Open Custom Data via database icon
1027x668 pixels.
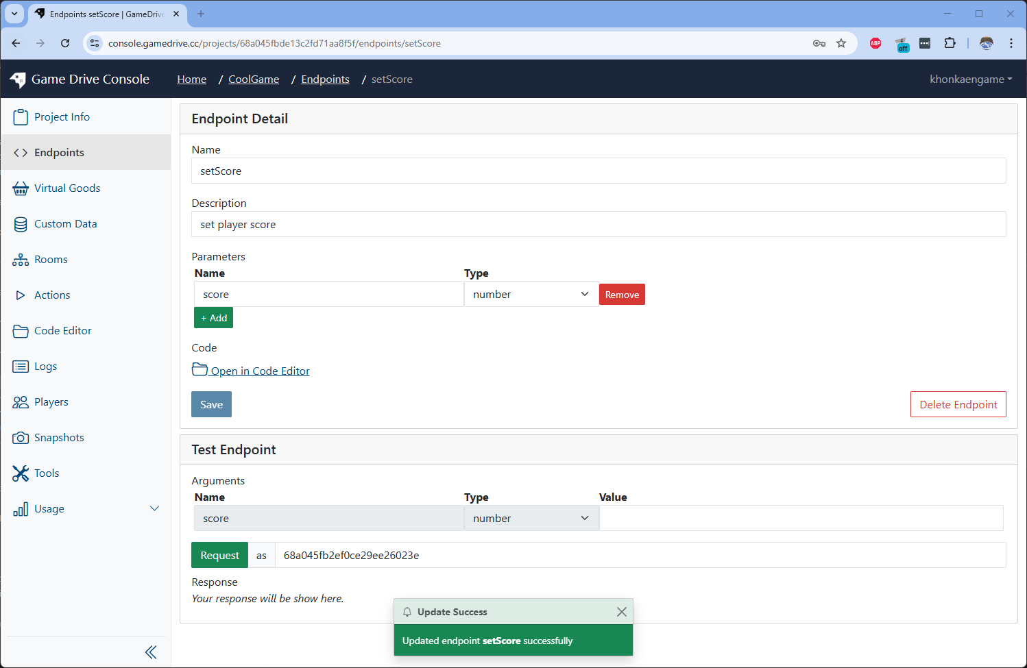[21, 223]
